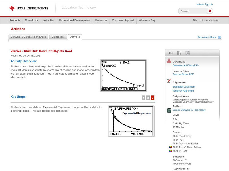Open the Where to Buy menu

(x=147, y=20)
